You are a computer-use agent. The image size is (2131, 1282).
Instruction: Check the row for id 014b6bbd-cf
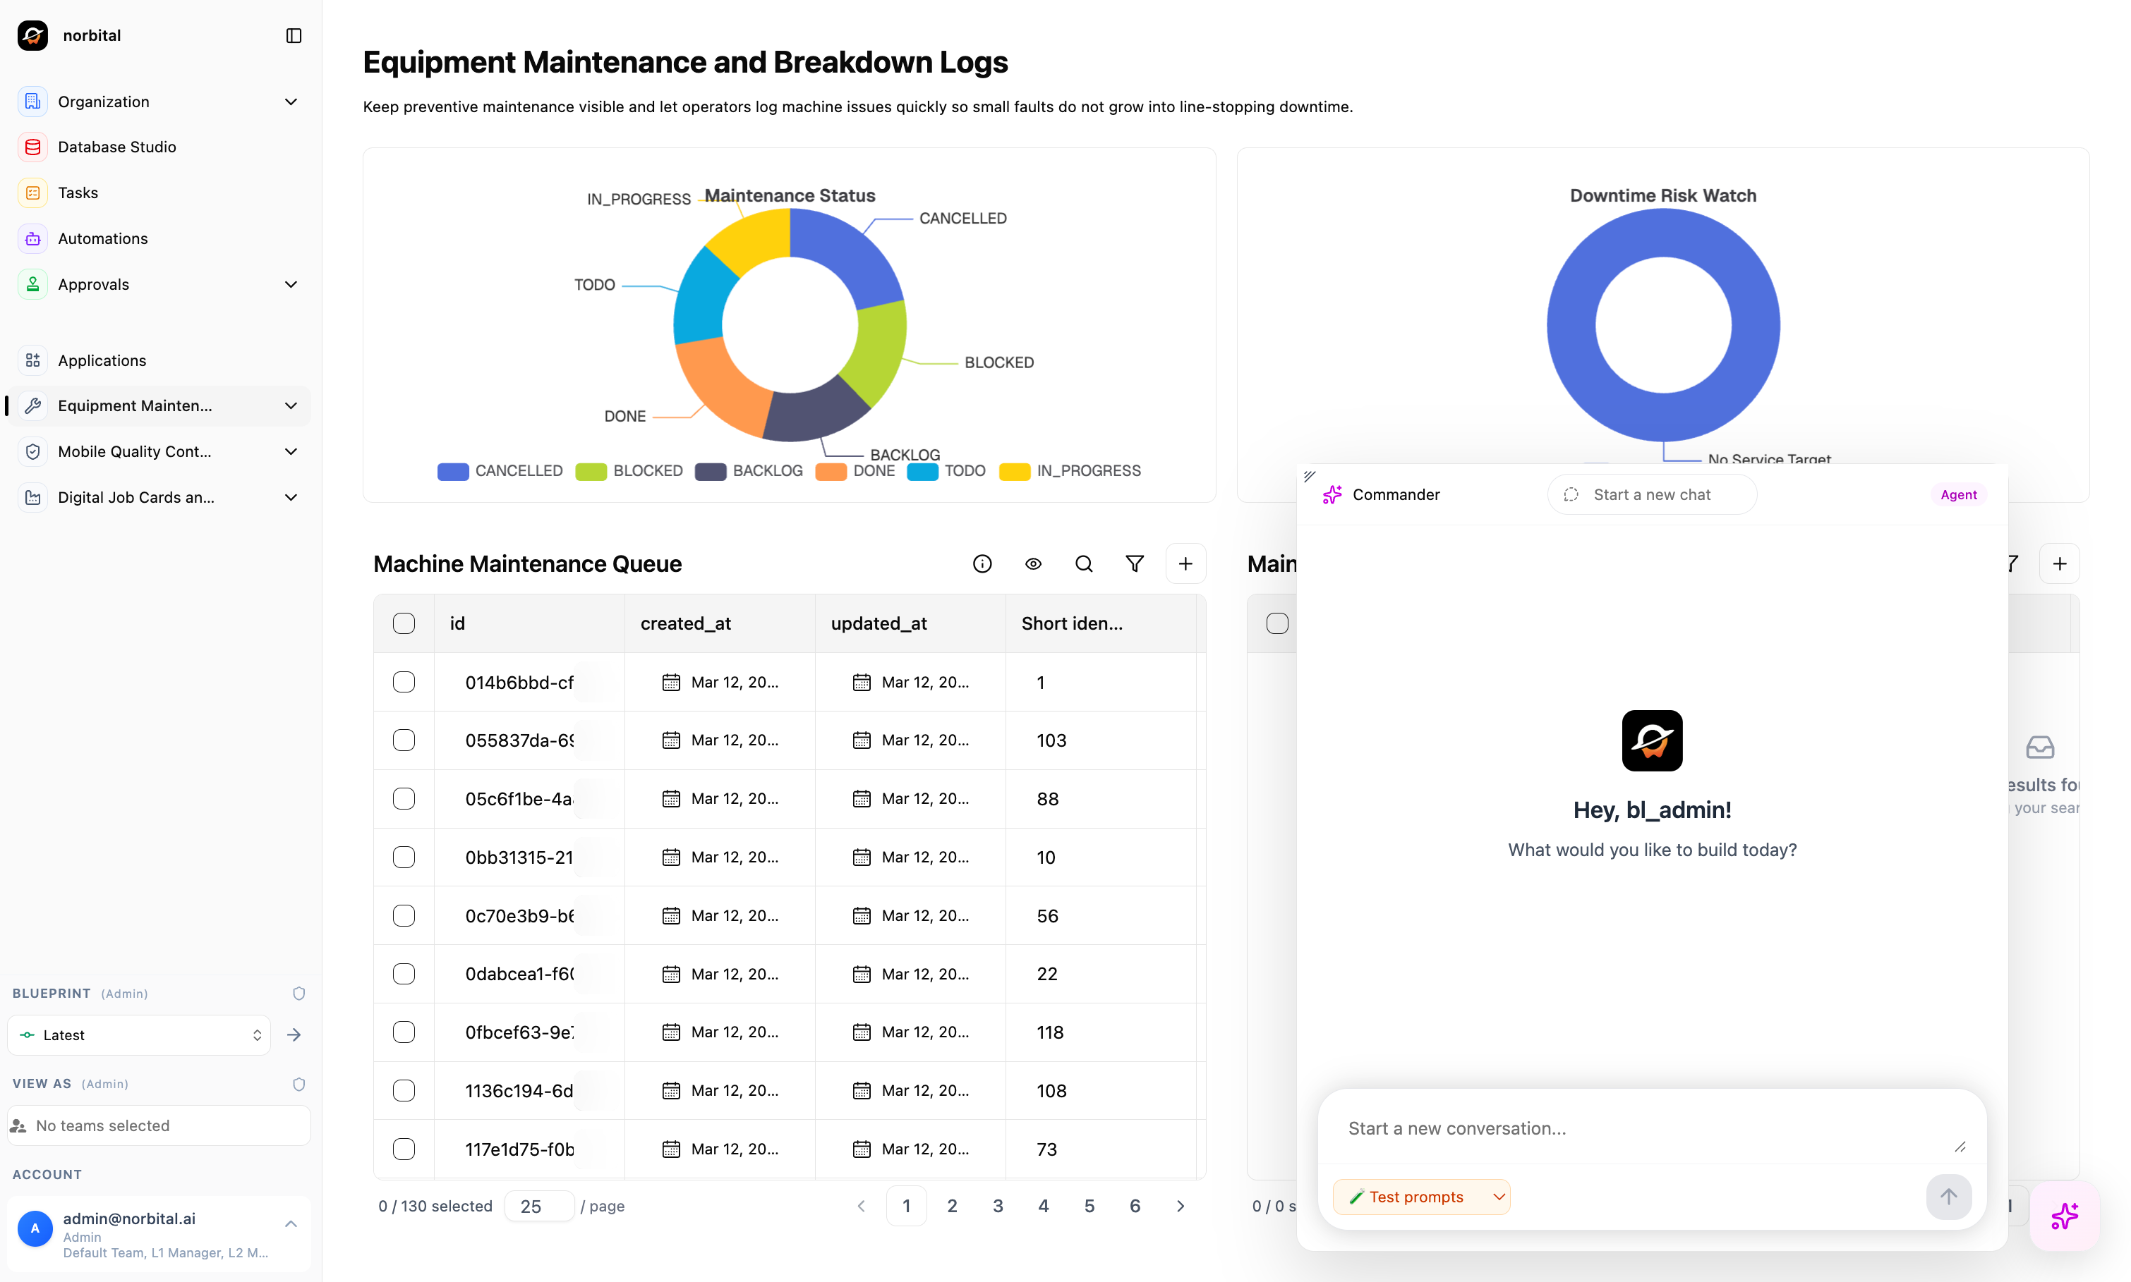coord(404,682)
